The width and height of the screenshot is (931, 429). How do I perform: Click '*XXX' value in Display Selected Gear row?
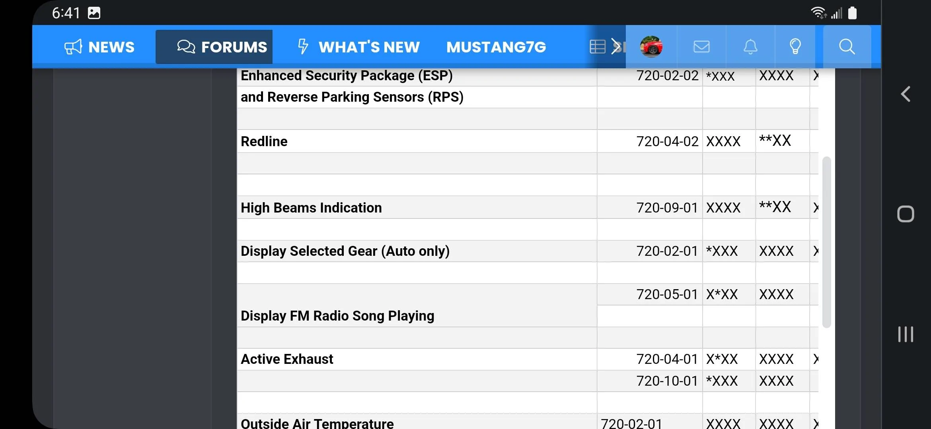pos(722,251)
